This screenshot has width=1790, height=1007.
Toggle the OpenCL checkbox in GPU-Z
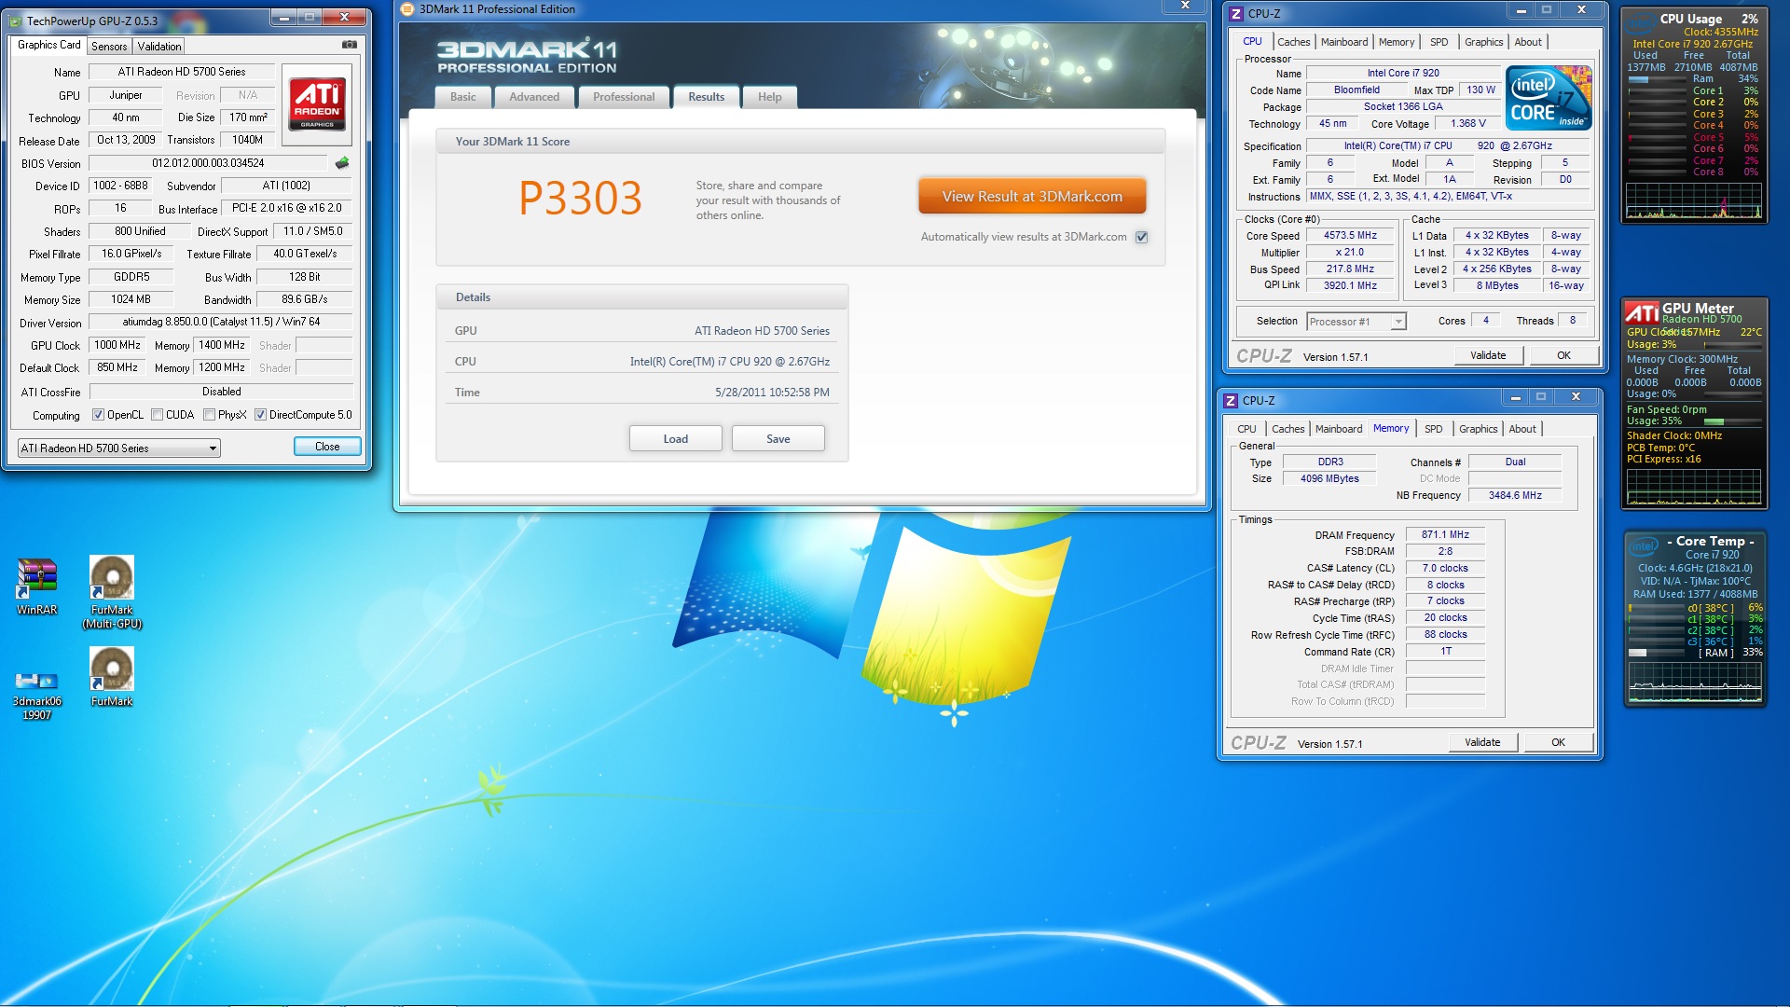point(99,415)
